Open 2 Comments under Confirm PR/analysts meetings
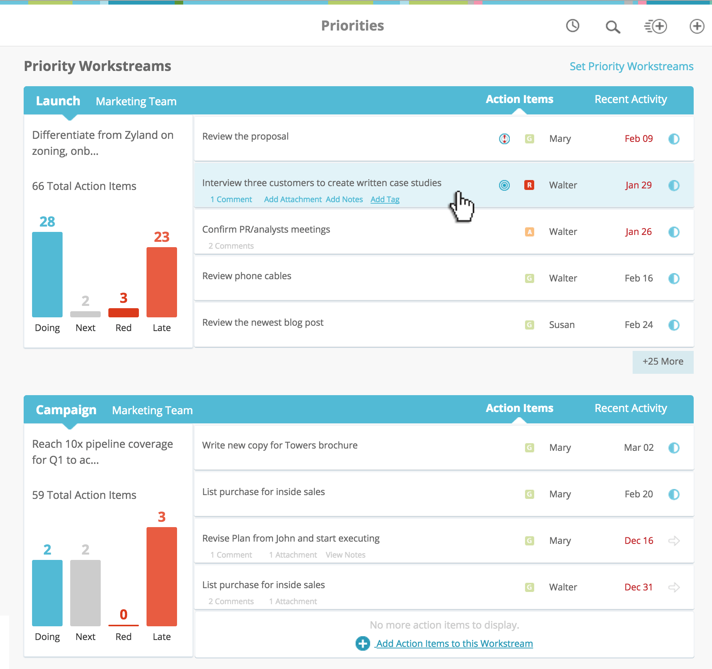 tap(231, 246)
